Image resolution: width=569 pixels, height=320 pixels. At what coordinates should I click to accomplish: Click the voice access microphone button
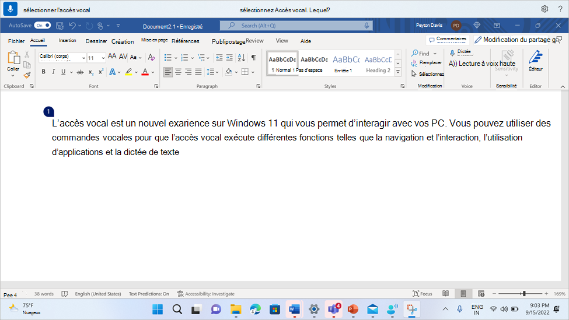pyautogui.click(x=10, y=9)
